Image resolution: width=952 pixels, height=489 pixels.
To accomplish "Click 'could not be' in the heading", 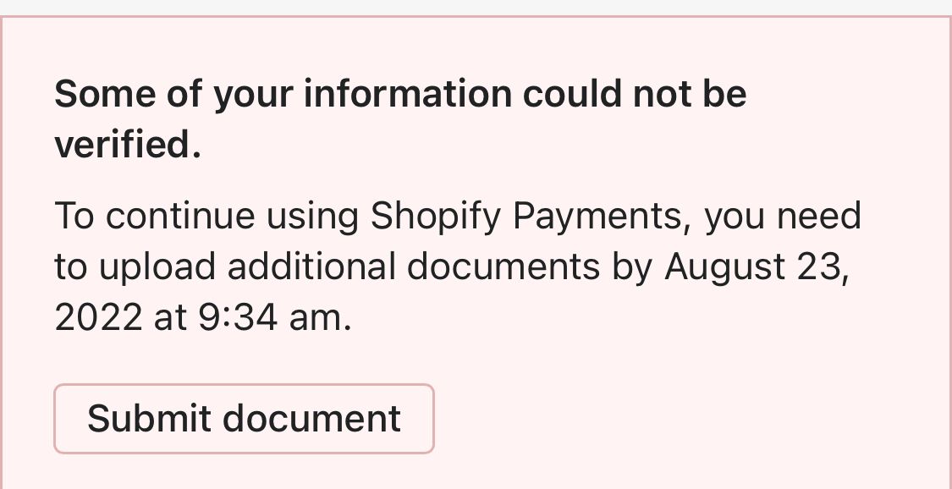I will click(635, 94).
